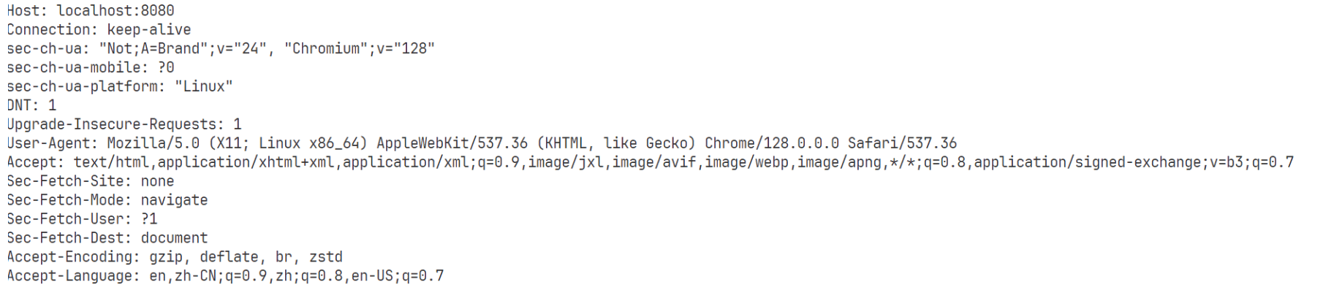The image size is (1334, 285).
Task: Click the Sec-Fetch-Dest document line
Action: tap(107, 238)
